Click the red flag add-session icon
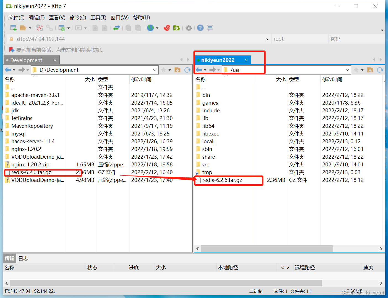The image size is (388, 298). click(x=12, y=50)
